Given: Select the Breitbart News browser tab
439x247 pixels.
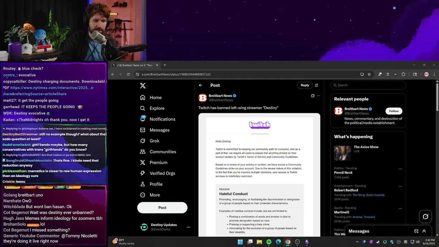Looking at the screenshot, I should pos(134,65).
